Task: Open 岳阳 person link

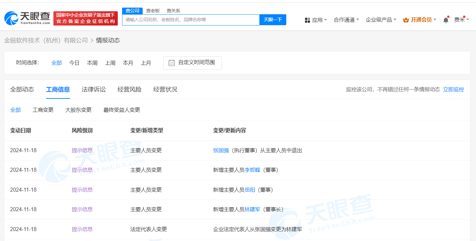Action: click(x=250, y=190)
